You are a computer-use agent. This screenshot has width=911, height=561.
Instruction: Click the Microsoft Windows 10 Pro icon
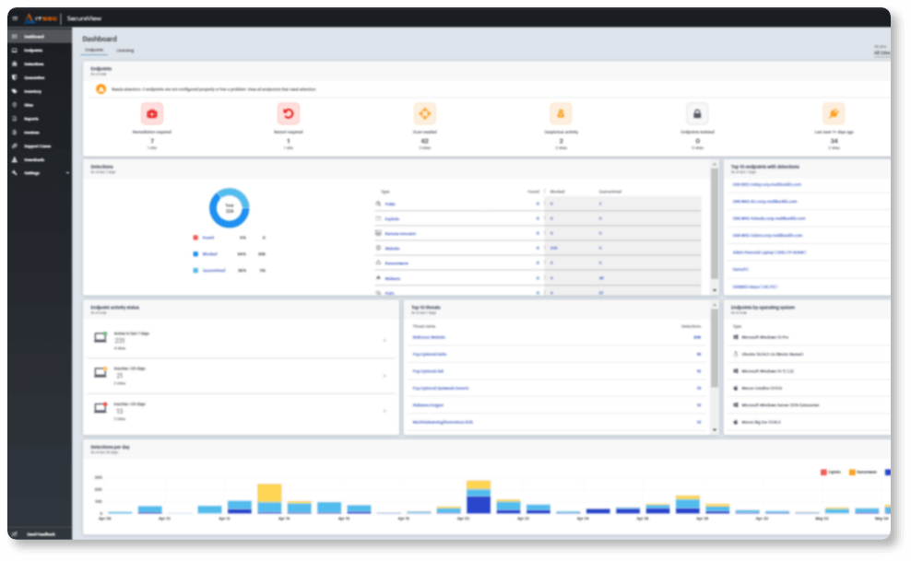point(736,337)
